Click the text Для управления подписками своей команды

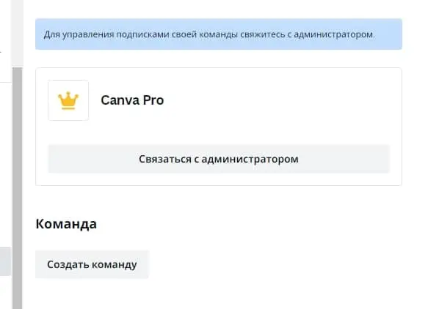click(141, 34)
